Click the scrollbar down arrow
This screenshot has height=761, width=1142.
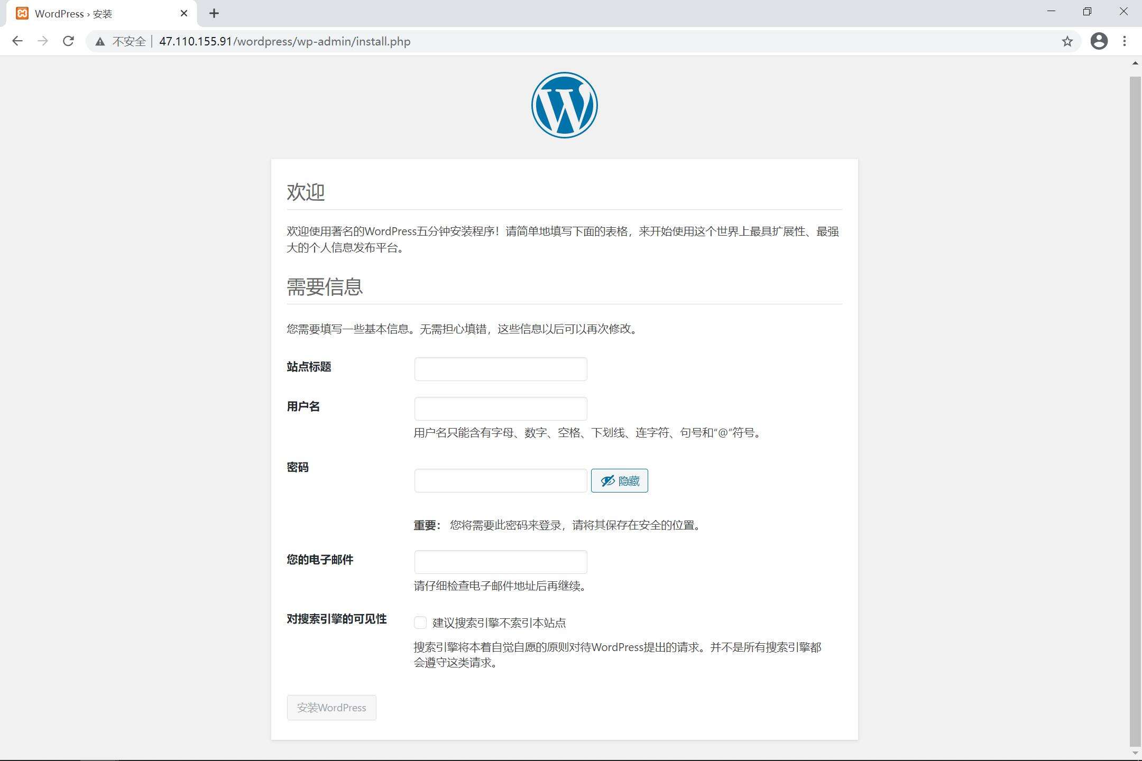click(1135, 753)
